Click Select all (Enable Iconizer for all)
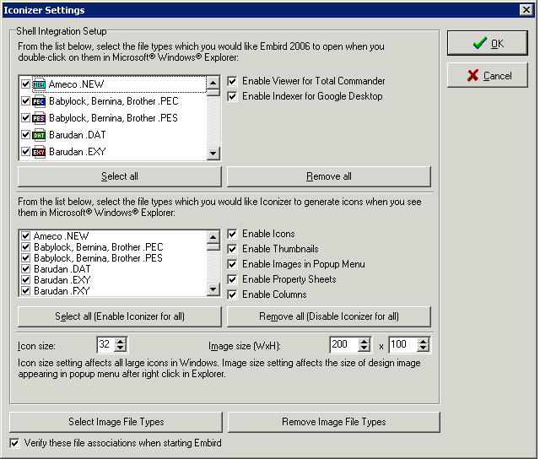This screenshot has height=459, width=540. pos(120,316)
